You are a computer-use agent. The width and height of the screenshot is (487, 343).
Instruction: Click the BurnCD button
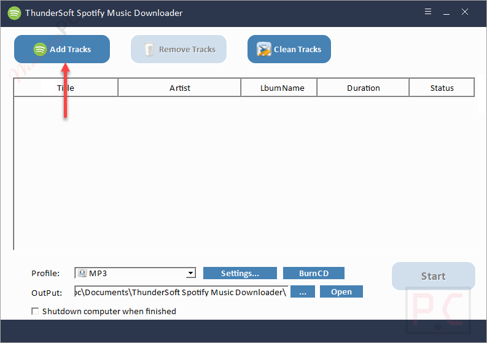(x=314, y=273)
